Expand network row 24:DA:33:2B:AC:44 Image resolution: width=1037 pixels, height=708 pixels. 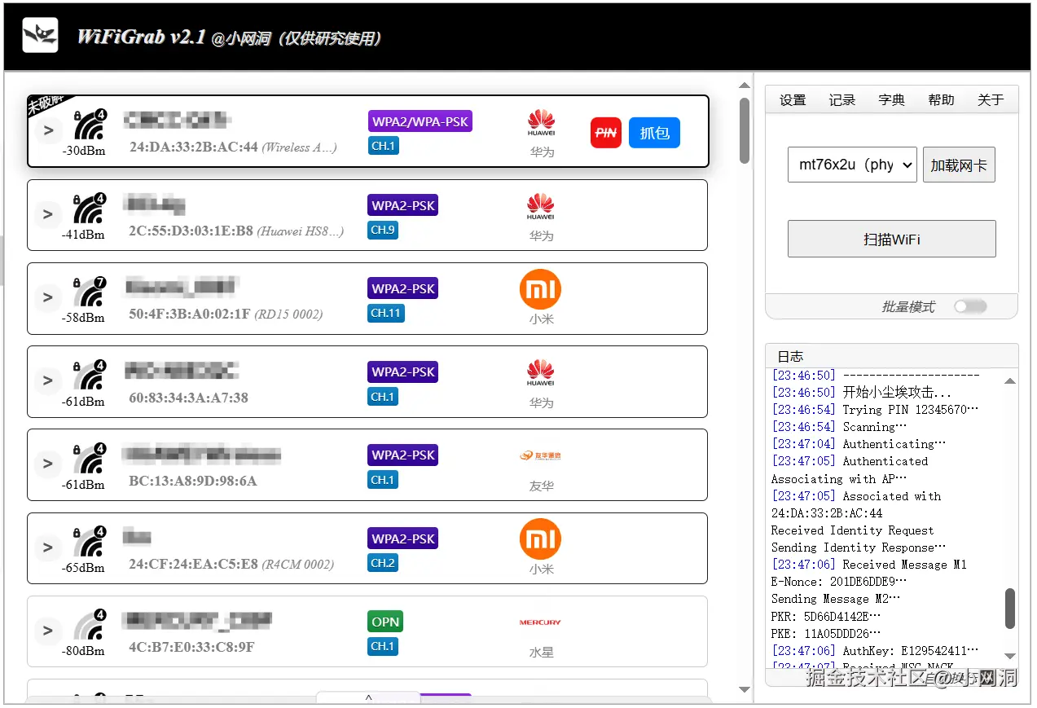click(x=48, y=130)
